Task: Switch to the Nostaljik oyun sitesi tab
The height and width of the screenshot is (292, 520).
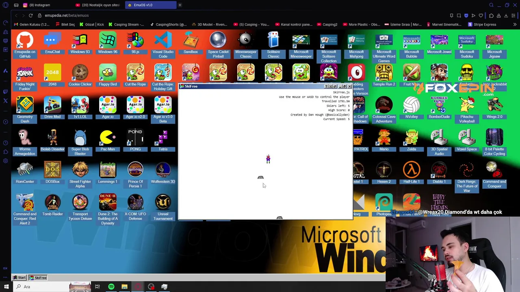Action: point(97,5)
